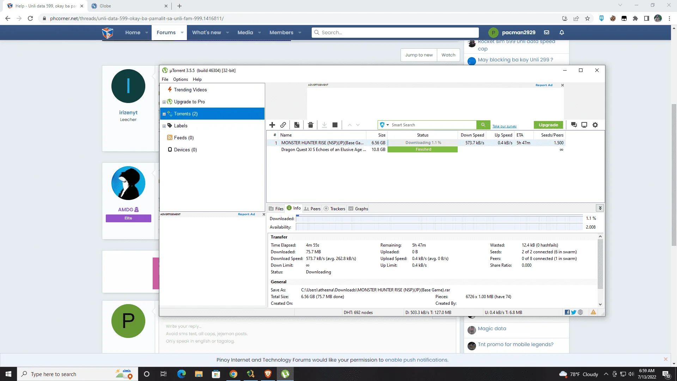This screenshot has height=381, width=677.
Task: Move torrent down in queue
Action: tap(358, 125)
